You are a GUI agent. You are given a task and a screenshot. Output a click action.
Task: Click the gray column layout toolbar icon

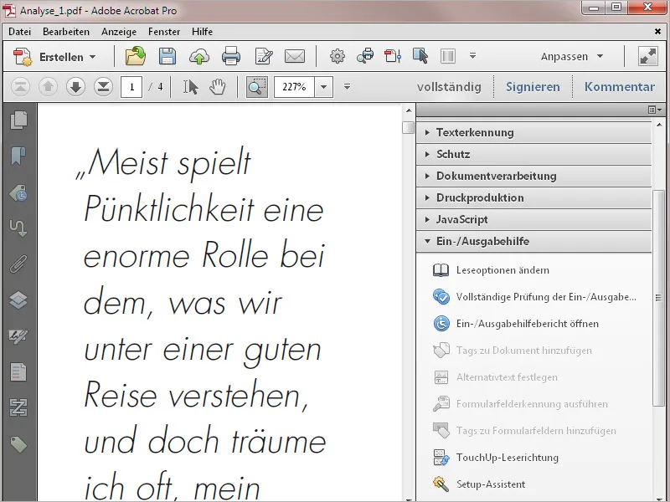click(x=448, y=56)
